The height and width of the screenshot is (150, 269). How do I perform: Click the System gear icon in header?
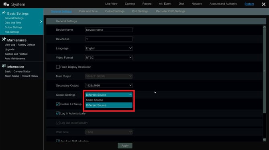pos(6,4)
